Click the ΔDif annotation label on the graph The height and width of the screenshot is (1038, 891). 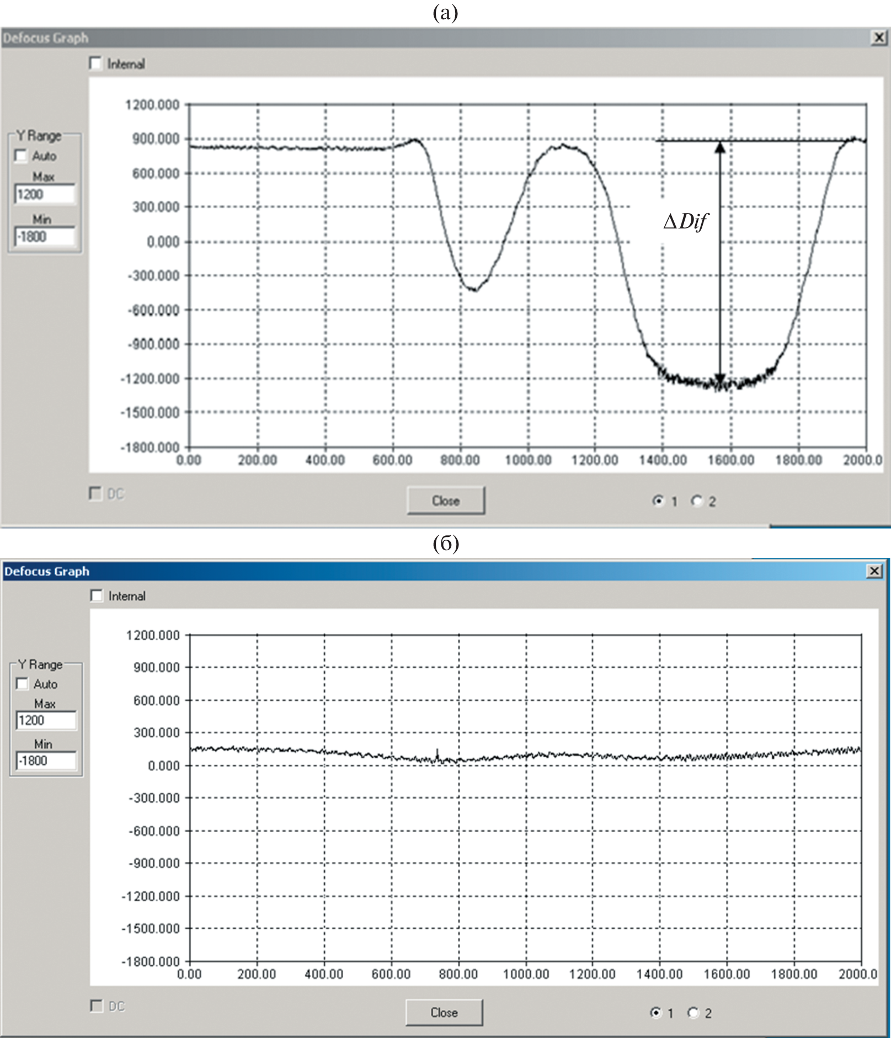pyautogui.click(x=685, y=222)
